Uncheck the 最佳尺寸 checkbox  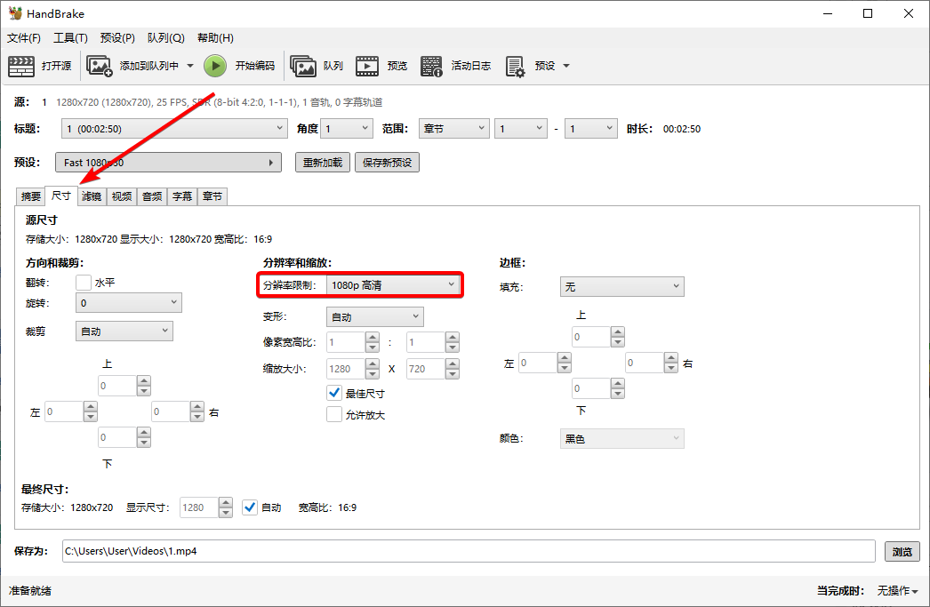pos(334,392)
